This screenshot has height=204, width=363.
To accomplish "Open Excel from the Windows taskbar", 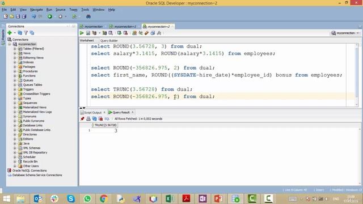I will point(170,199).
